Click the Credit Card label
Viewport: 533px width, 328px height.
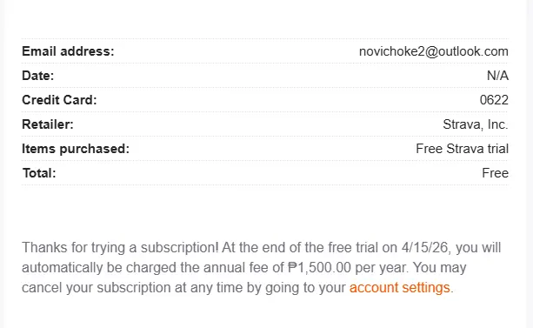tap(59, 100)
